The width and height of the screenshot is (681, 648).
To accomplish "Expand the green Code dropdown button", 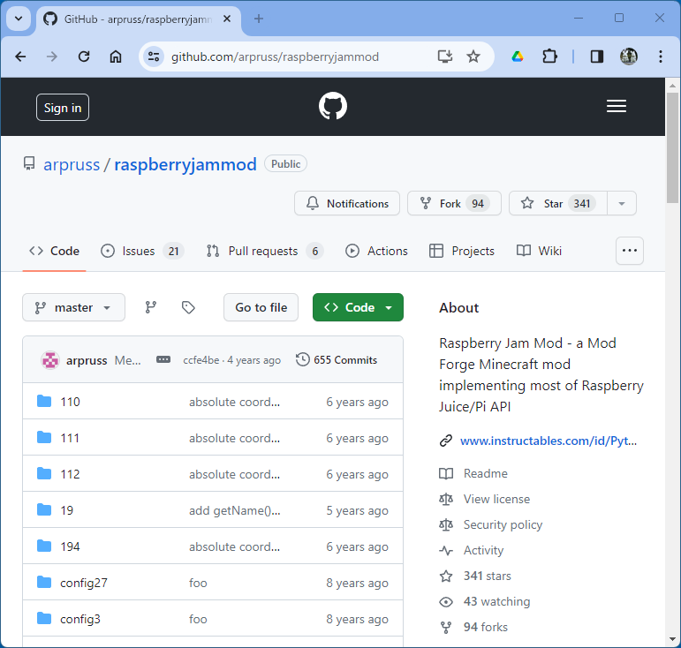I will (358, 307).
